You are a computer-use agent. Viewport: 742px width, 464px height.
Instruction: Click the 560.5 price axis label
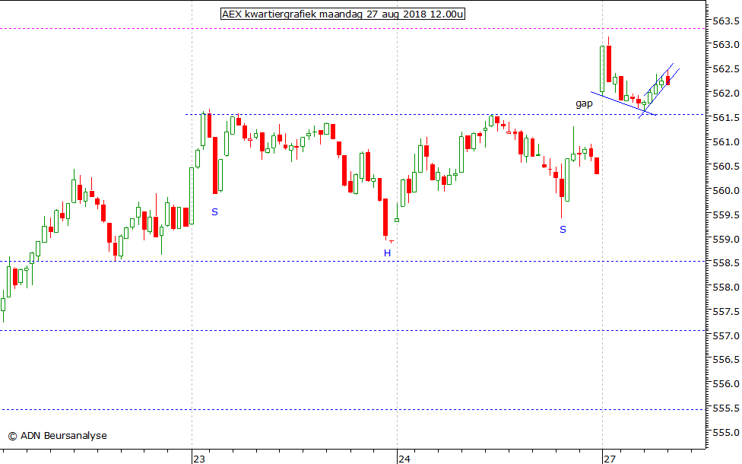pyautogui.click(x=726, y=166)
